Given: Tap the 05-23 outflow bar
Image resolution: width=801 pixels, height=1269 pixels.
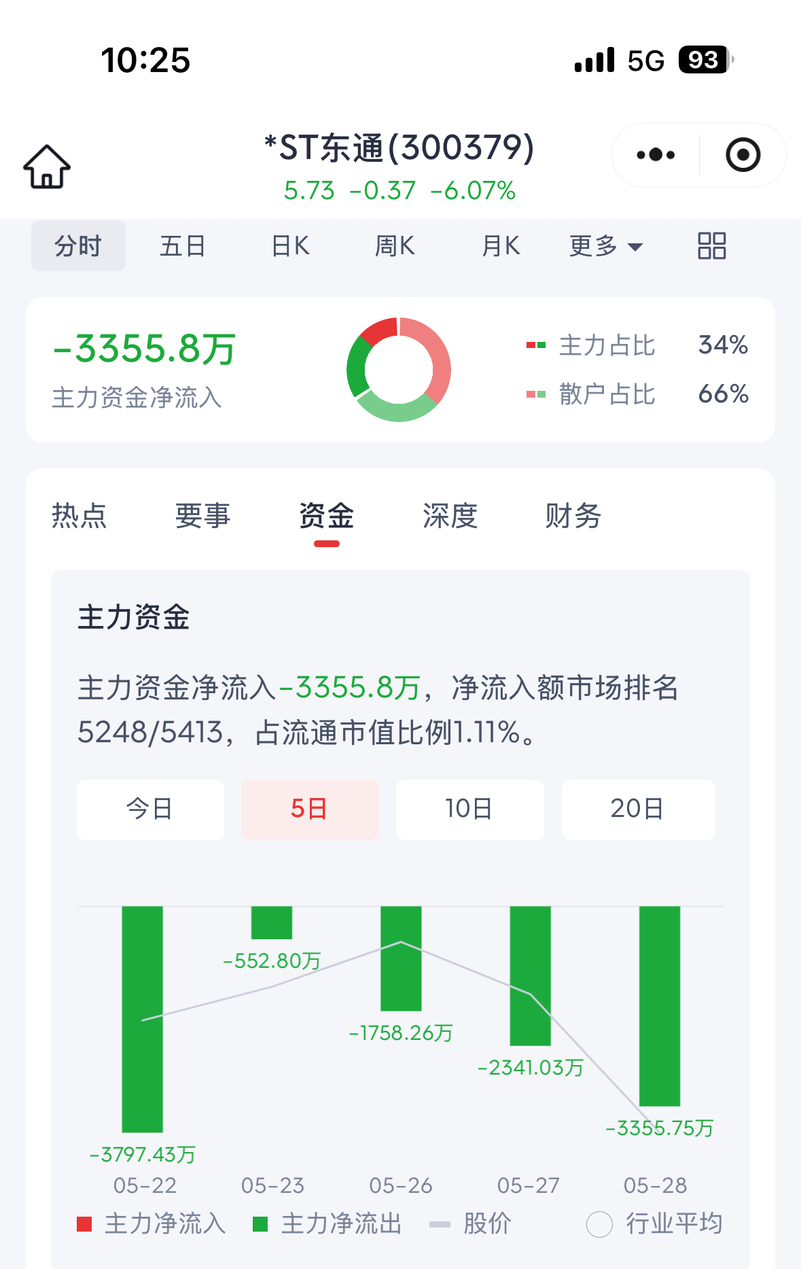Looking at the screenshot, I should (272, 922).
